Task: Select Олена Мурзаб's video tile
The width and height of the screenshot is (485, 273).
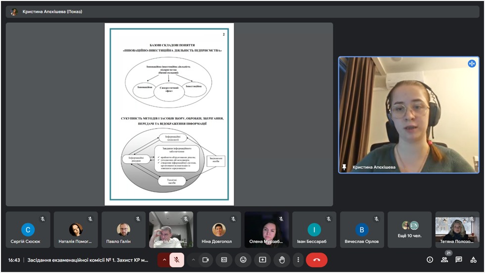Action: 267,230
